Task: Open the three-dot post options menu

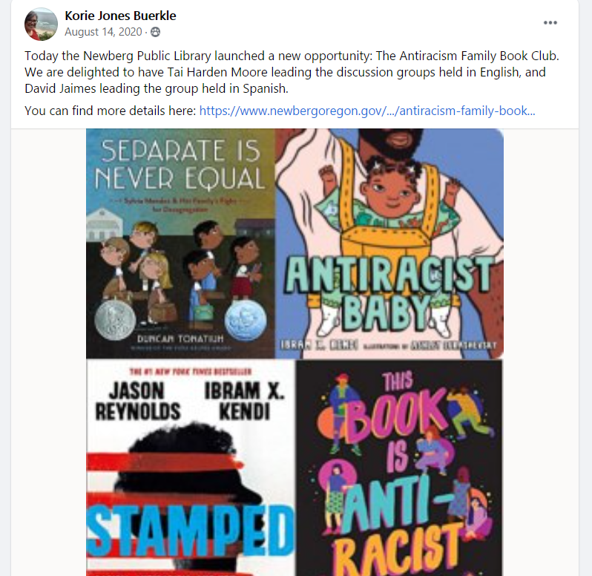Action: (550, 23)
